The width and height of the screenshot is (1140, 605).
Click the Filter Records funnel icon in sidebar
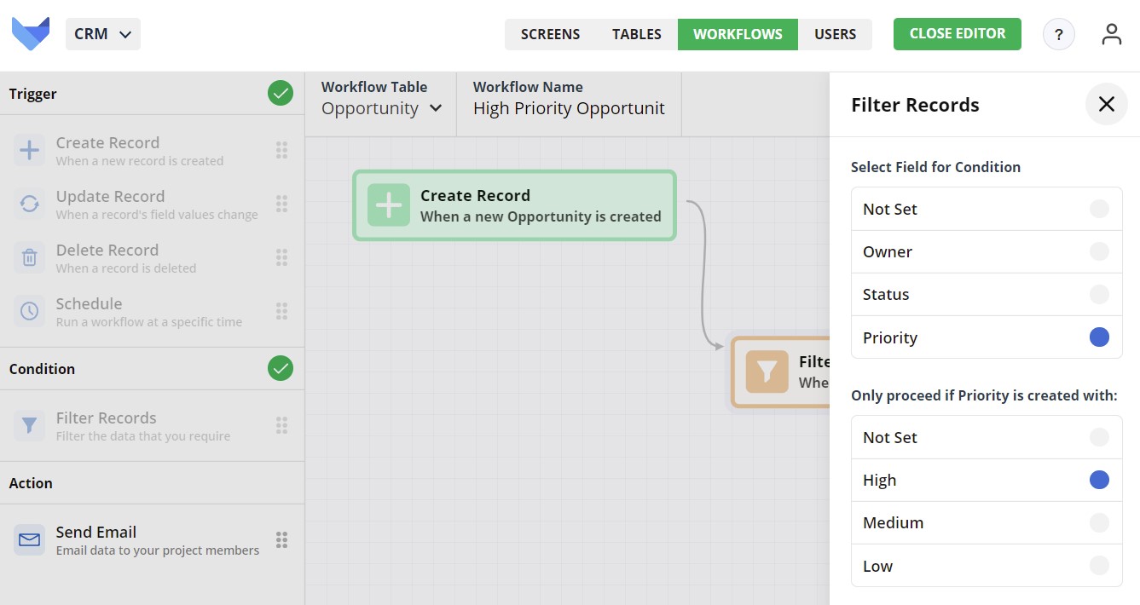pyautogui.click(x=30, y=425)
